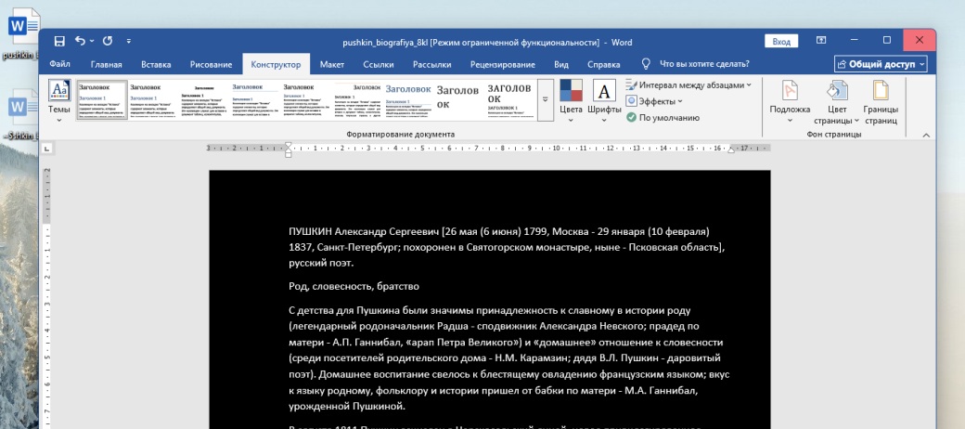Click the Вход sign-in button
Viewport: 965px width, 429px height.
click(781, 42)
